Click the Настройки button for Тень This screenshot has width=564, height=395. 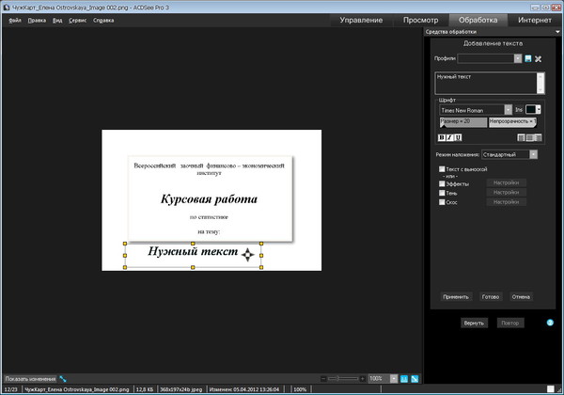506,193
